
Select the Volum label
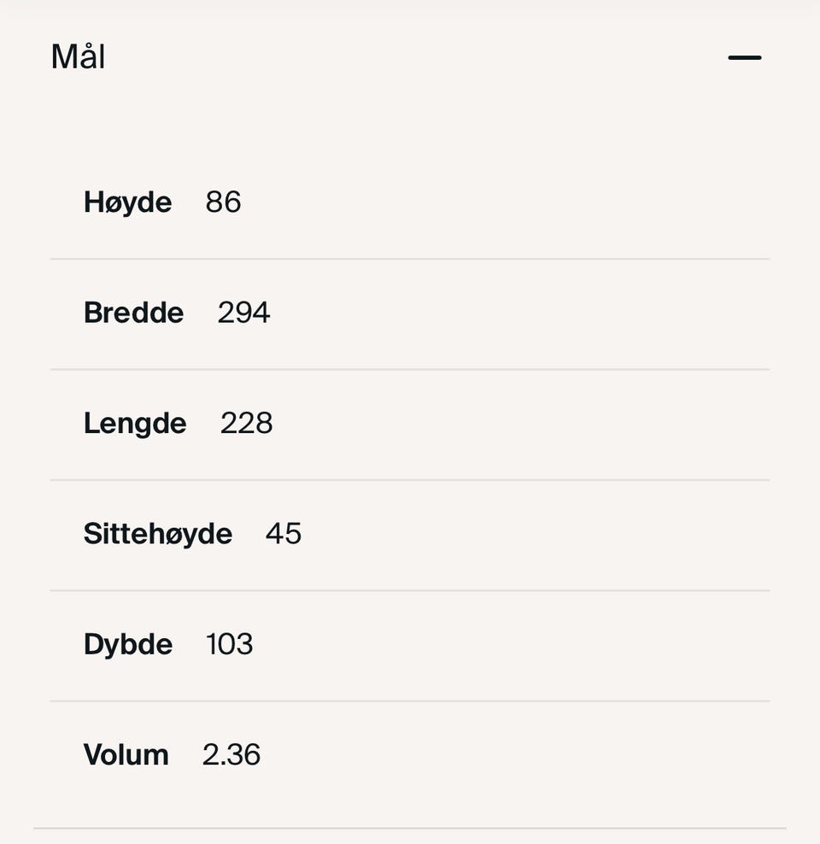[126, 755]
